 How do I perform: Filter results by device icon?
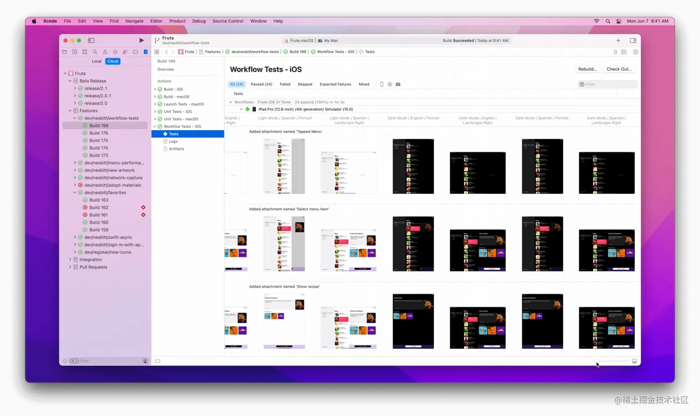[381, 84]
